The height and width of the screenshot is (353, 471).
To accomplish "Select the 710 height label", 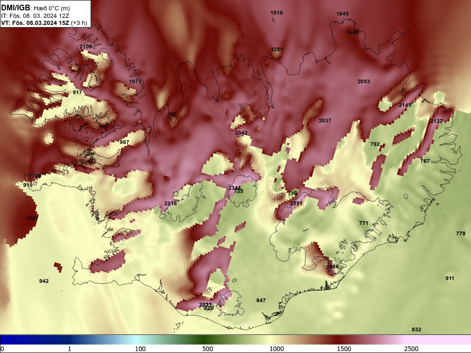I will (x=292, y=193).
